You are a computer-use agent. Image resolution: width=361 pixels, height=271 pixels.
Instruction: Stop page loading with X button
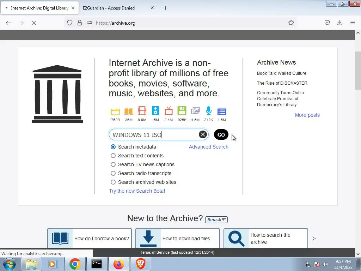click(34, 23)
